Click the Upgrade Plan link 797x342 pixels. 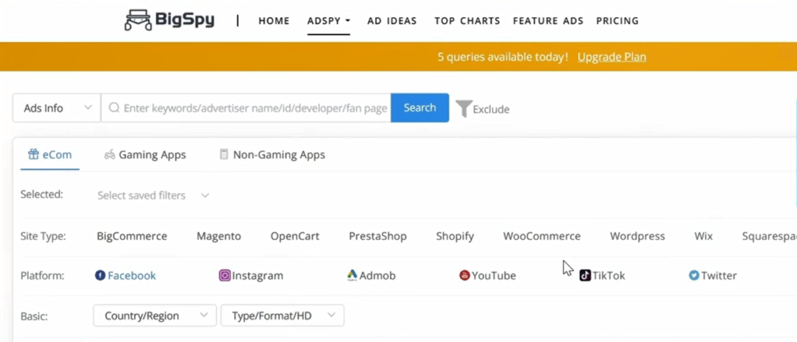pyautogui.click(x=612, y=57)
